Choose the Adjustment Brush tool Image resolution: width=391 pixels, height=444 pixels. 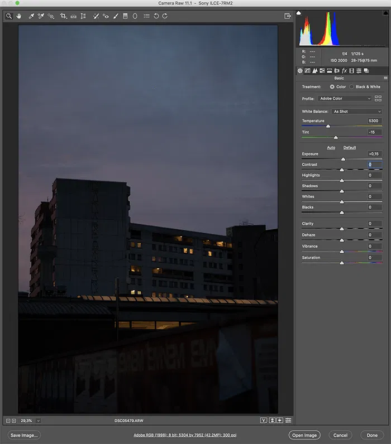coord(116,16)
